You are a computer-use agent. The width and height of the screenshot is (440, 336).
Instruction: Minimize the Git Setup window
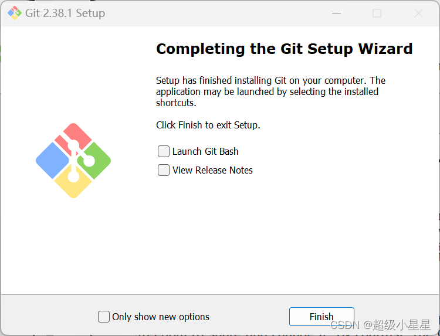point(336,13)
